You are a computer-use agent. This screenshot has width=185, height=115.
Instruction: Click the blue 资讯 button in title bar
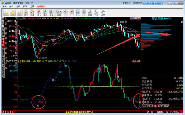pyautogui.click(x=150, y=3)
